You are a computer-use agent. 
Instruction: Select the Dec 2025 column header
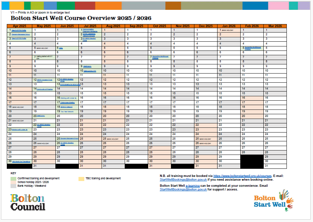(206, 26)
